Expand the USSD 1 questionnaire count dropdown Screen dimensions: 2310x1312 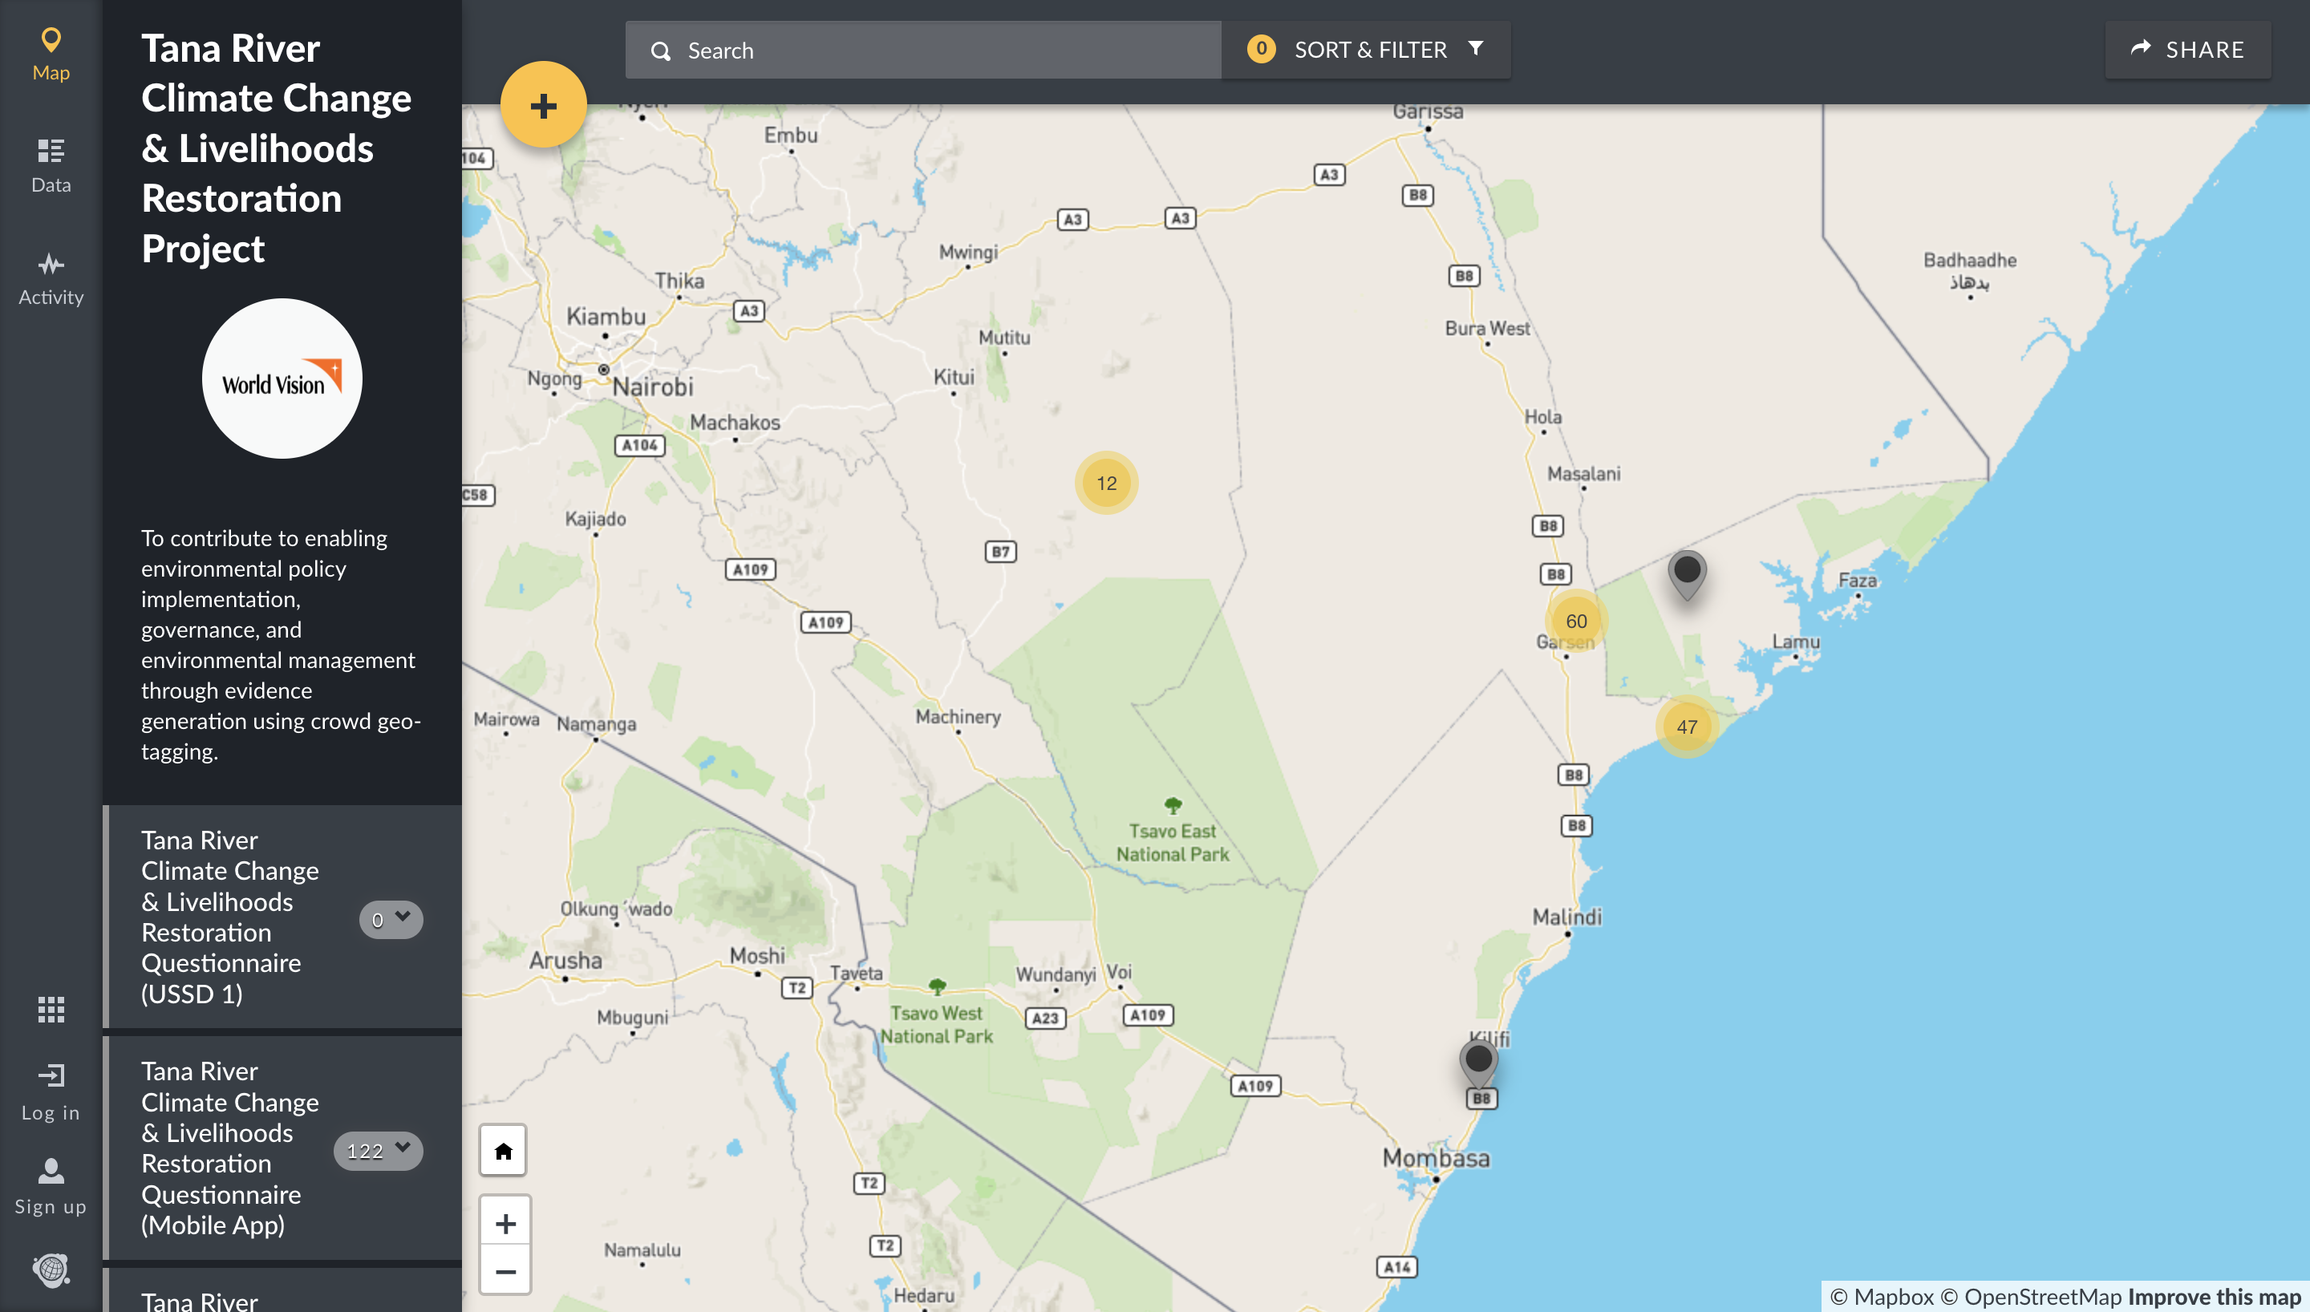pos(391,919)
